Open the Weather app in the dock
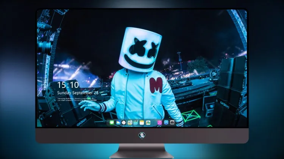The width and height of the screenshot is (284, 159). [x=118, y=122]
